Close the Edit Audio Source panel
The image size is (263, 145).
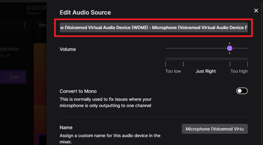[256, 11]
